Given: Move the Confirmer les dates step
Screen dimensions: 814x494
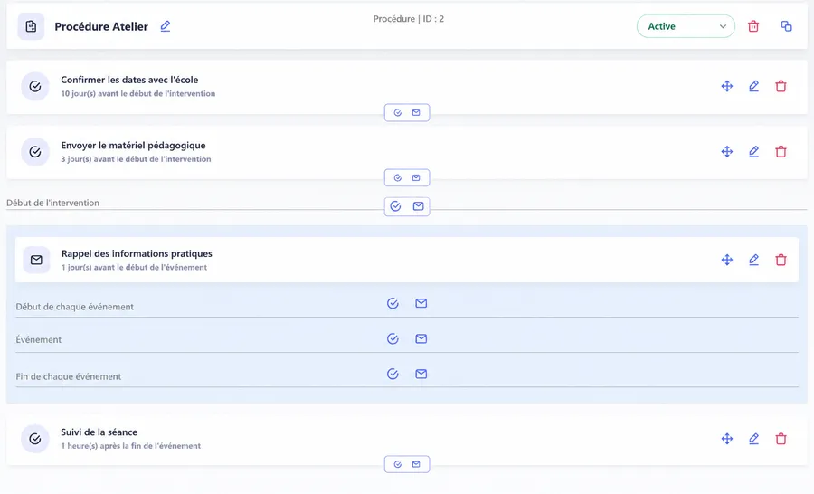Looking at the screenshot, I should click(x=727, y=86).
